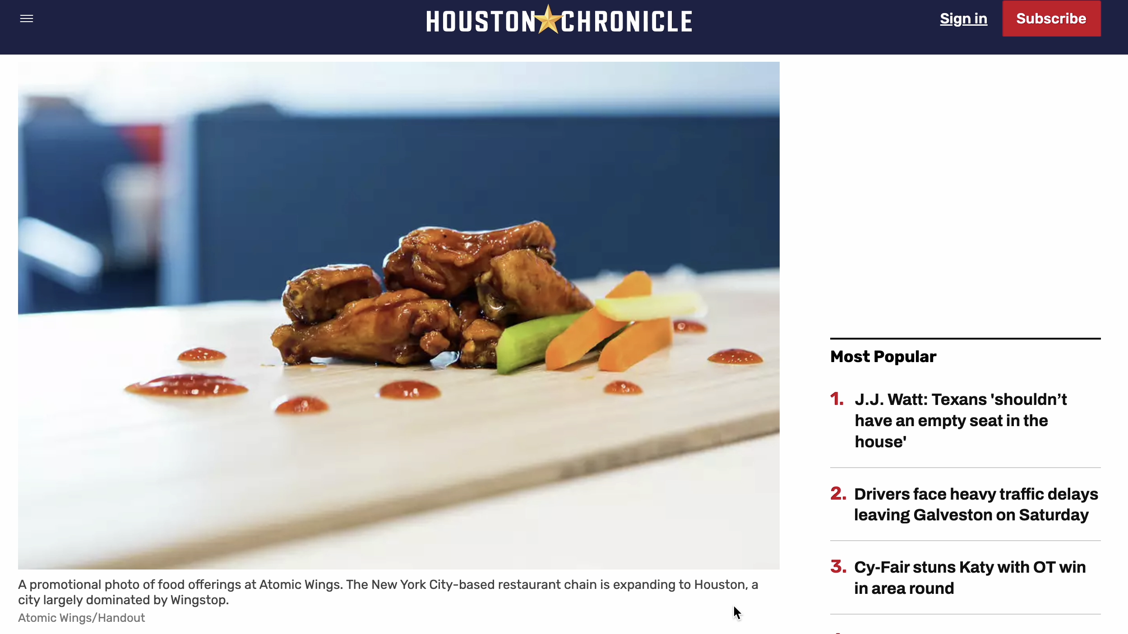
Task: Click the Cy-Fair stuns Katy article
Action: tap(970, 578)
